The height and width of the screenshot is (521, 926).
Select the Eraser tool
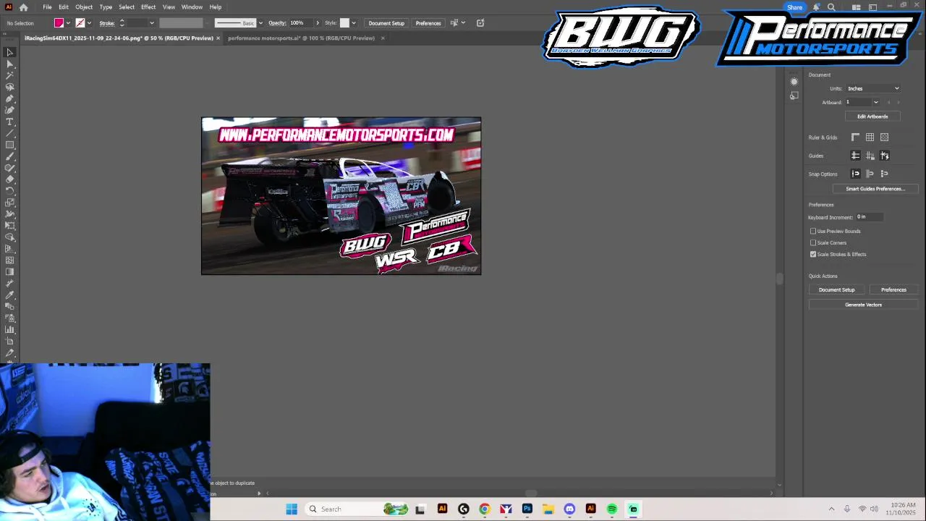tap(10, 179)
